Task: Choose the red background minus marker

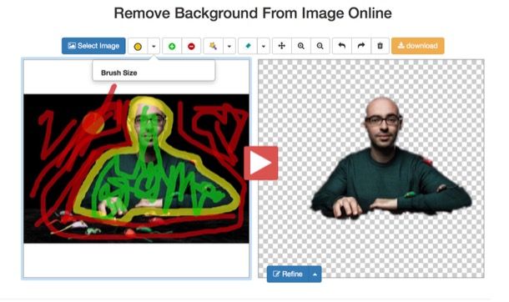Action: coord(191,47)
